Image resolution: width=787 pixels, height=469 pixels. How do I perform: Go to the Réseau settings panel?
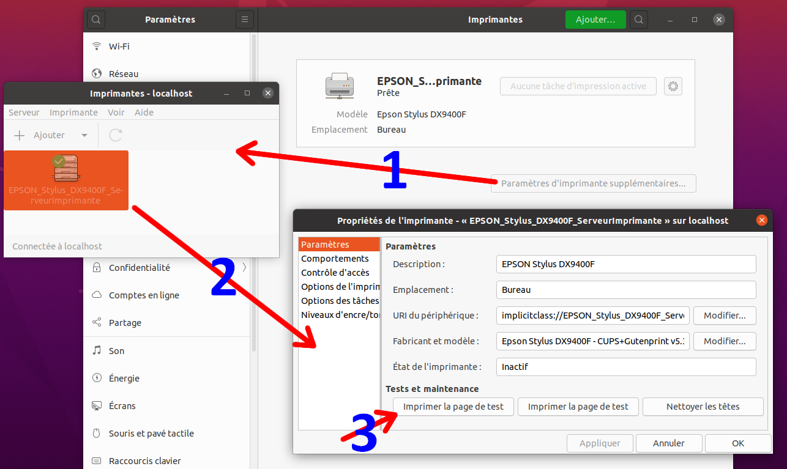(166, 74)
